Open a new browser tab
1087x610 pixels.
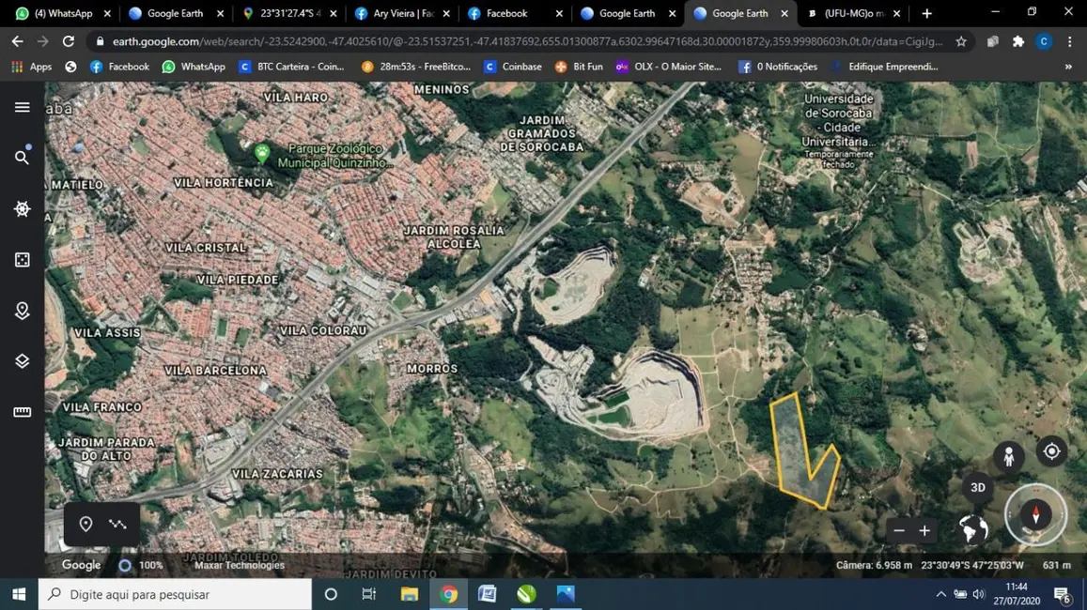[926, 13]
